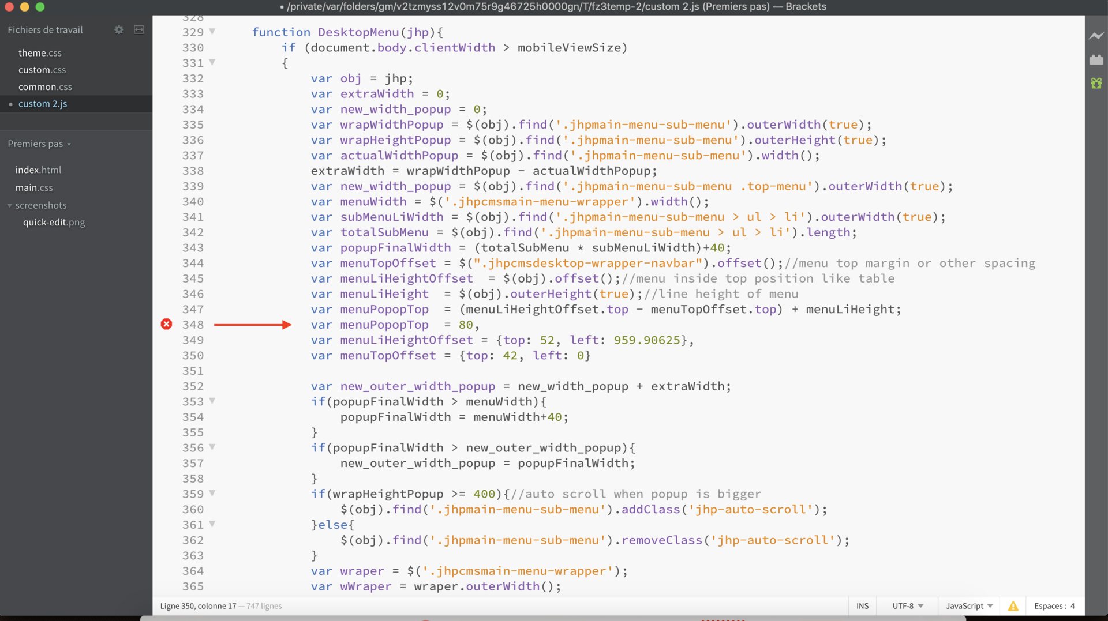1108x621 pixels.
Task: Collapse the screenshots folder
Action: click(10, 205)
